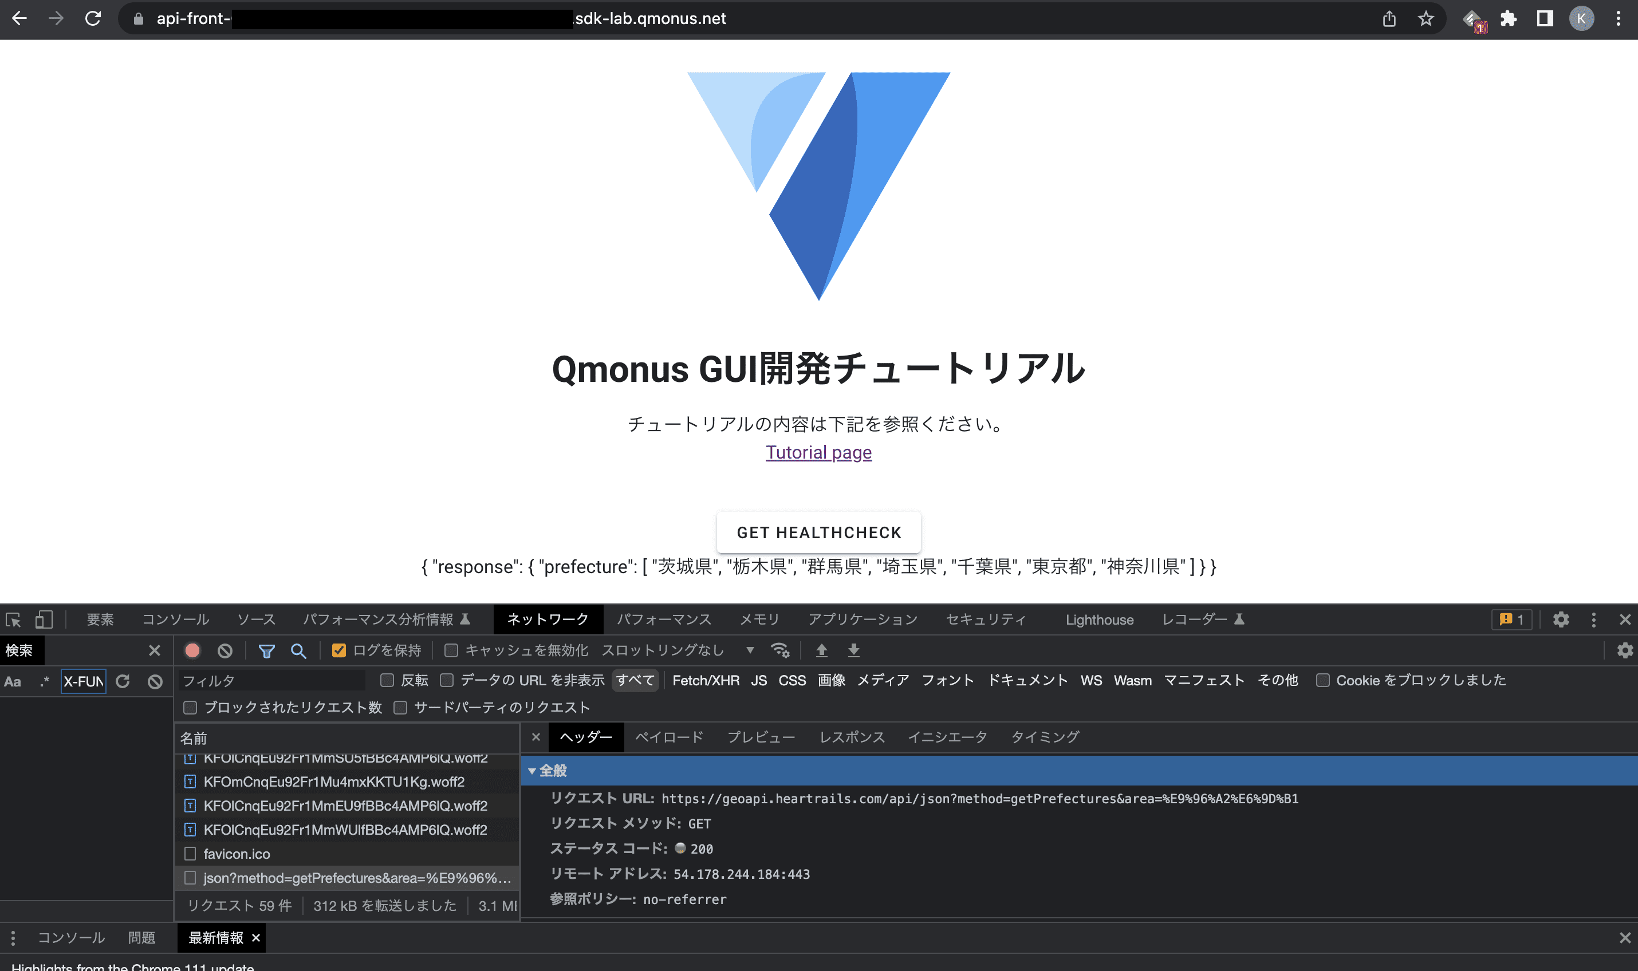
Task: Switch to the ソース tab
Action: pyautogui.click(x=256, y=619)
